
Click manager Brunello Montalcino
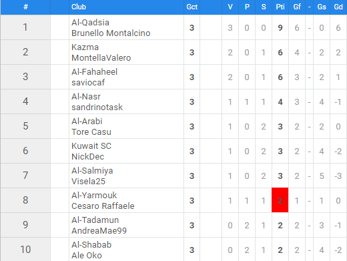coord(111,33)
